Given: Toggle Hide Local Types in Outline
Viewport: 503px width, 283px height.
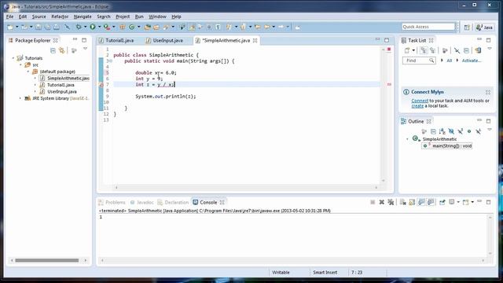Looking at the screenshot, I should pos(479,131).
